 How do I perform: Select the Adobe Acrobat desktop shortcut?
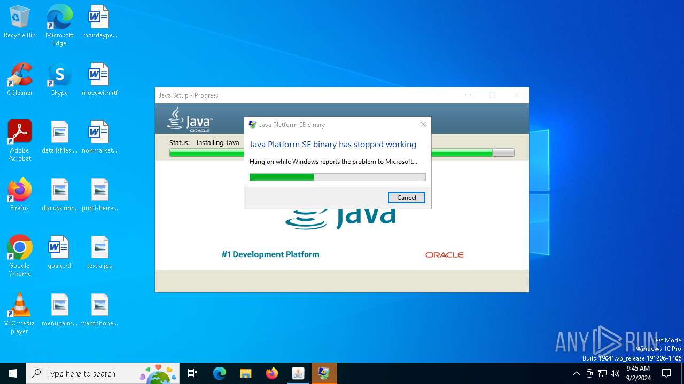tap(20, 140)
